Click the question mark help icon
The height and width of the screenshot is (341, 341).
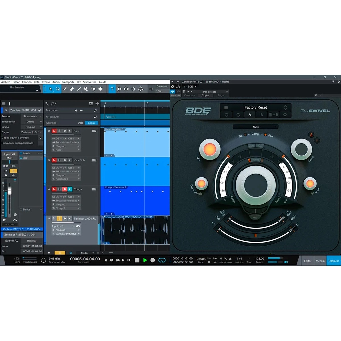point(112,89)
